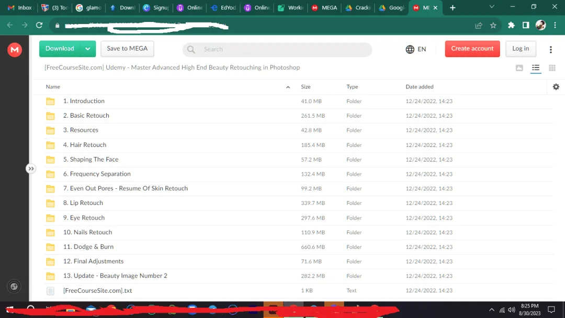Click the globe language icon

(410, 49)
